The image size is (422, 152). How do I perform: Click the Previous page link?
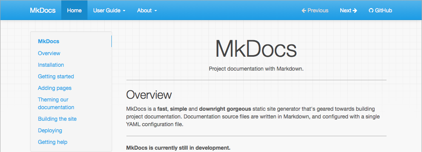click(x=315, y=10)
